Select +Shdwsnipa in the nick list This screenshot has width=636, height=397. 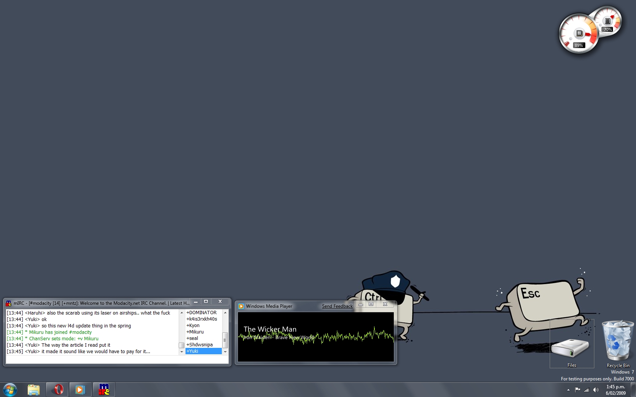pyautogui.click(x=200, y=345)
